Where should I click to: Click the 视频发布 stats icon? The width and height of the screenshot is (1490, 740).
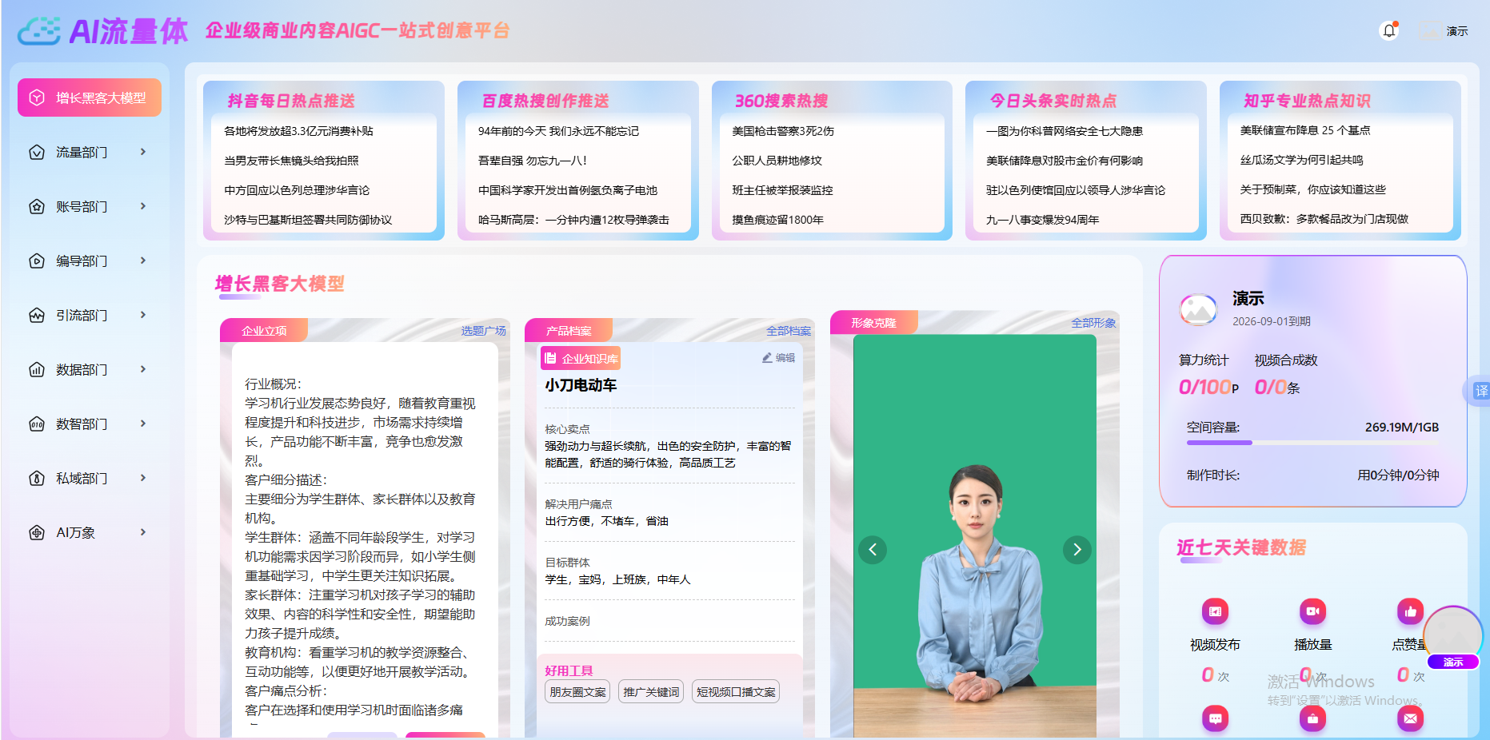coord(1215,611)
